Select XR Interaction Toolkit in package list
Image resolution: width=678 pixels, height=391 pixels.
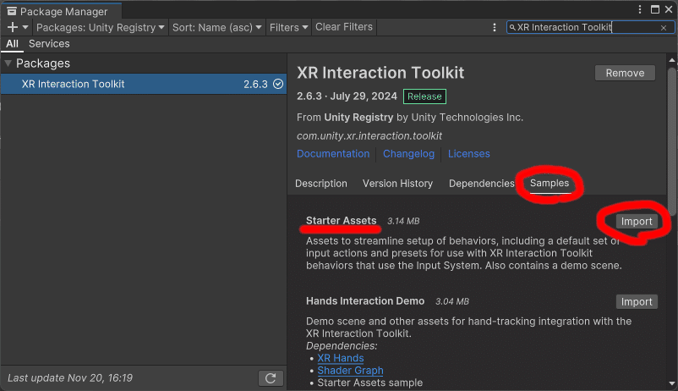click(x=144, y=84)
